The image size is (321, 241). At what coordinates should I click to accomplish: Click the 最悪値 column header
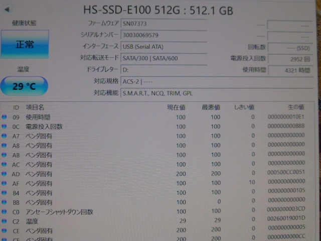coord(211,107)
